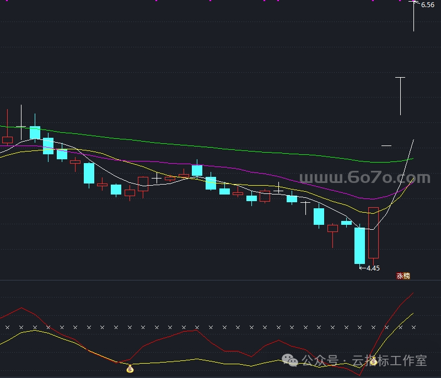
Task: Select the 4.45 low price label
Action: point(373,268)
